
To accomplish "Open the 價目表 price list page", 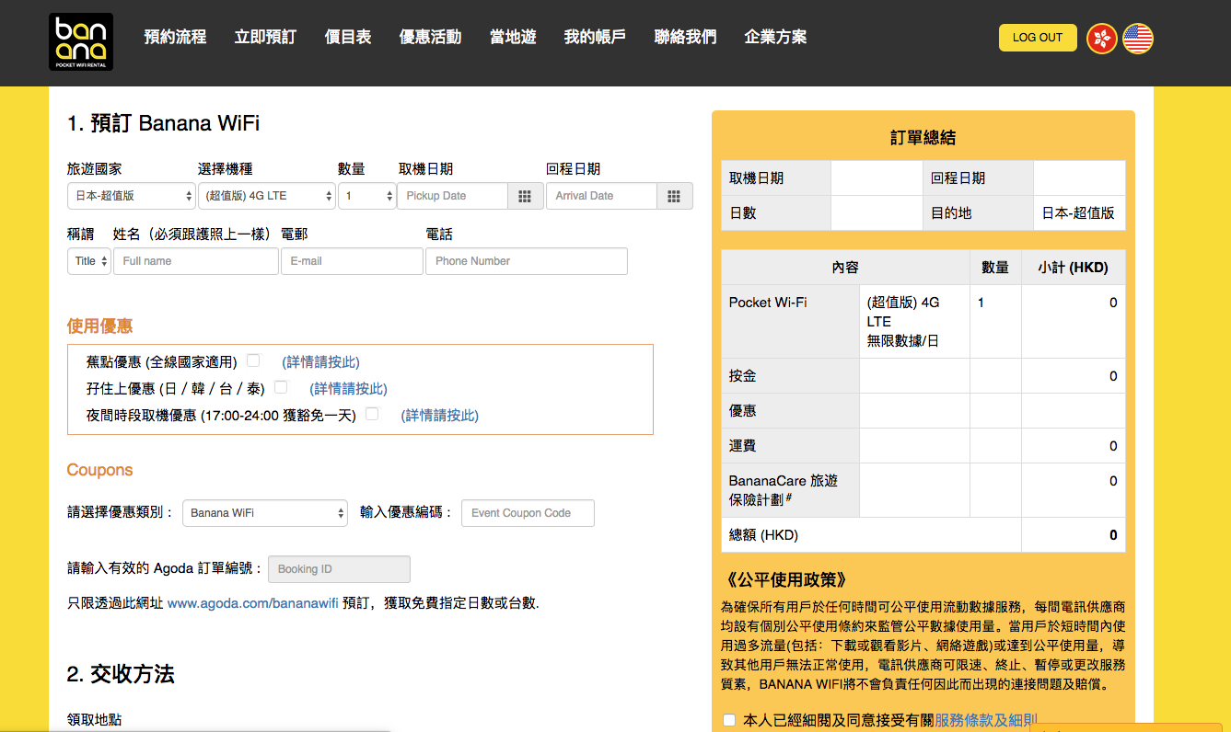I will (348, 37).
